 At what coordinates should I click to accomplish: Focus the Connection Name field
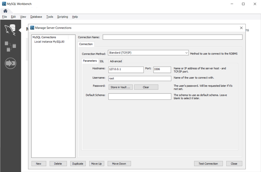[x=173, y=37]
